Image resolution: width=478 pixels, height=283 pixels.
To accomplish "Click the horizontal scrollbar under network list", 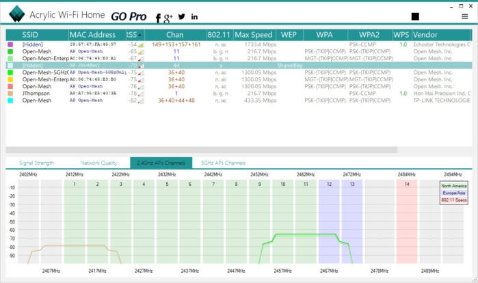I will tap(202, 150).
